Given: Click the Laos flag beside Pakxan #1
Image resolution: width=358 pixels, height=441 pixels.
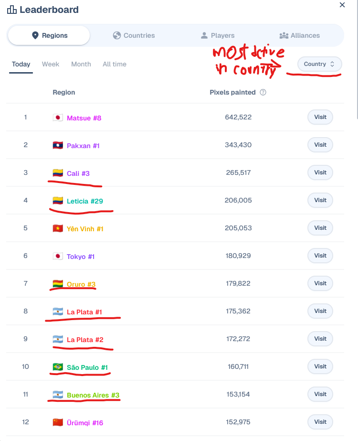Looking at the screenshot, I should coord(58,145).
